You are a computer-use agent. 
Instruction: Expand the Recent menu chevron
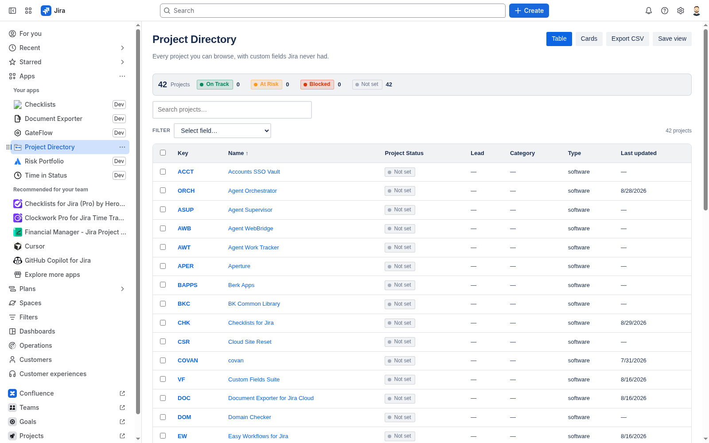tap(122, 48)
